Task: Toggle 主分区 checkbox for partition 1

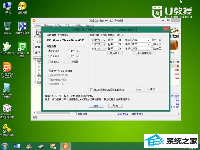Action: [x=152, y=40]
